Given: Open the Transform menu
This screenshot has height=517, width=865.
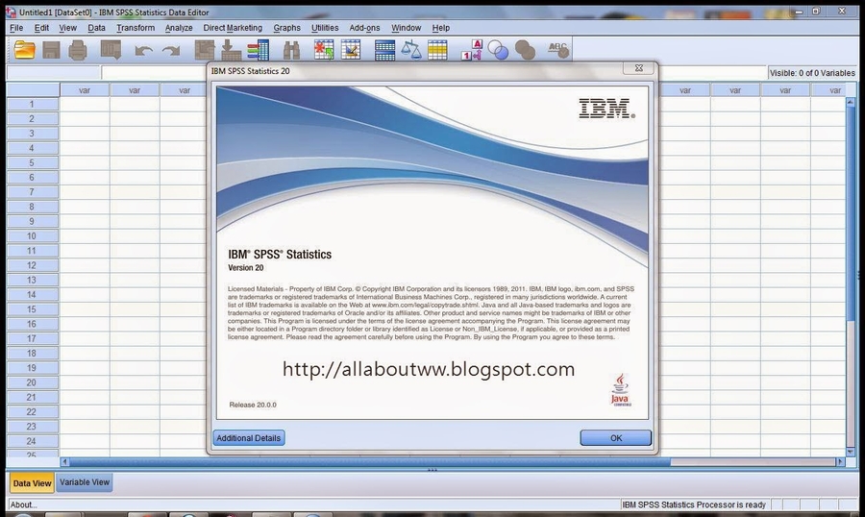Looking at the screenshot, I should point(136,28).
